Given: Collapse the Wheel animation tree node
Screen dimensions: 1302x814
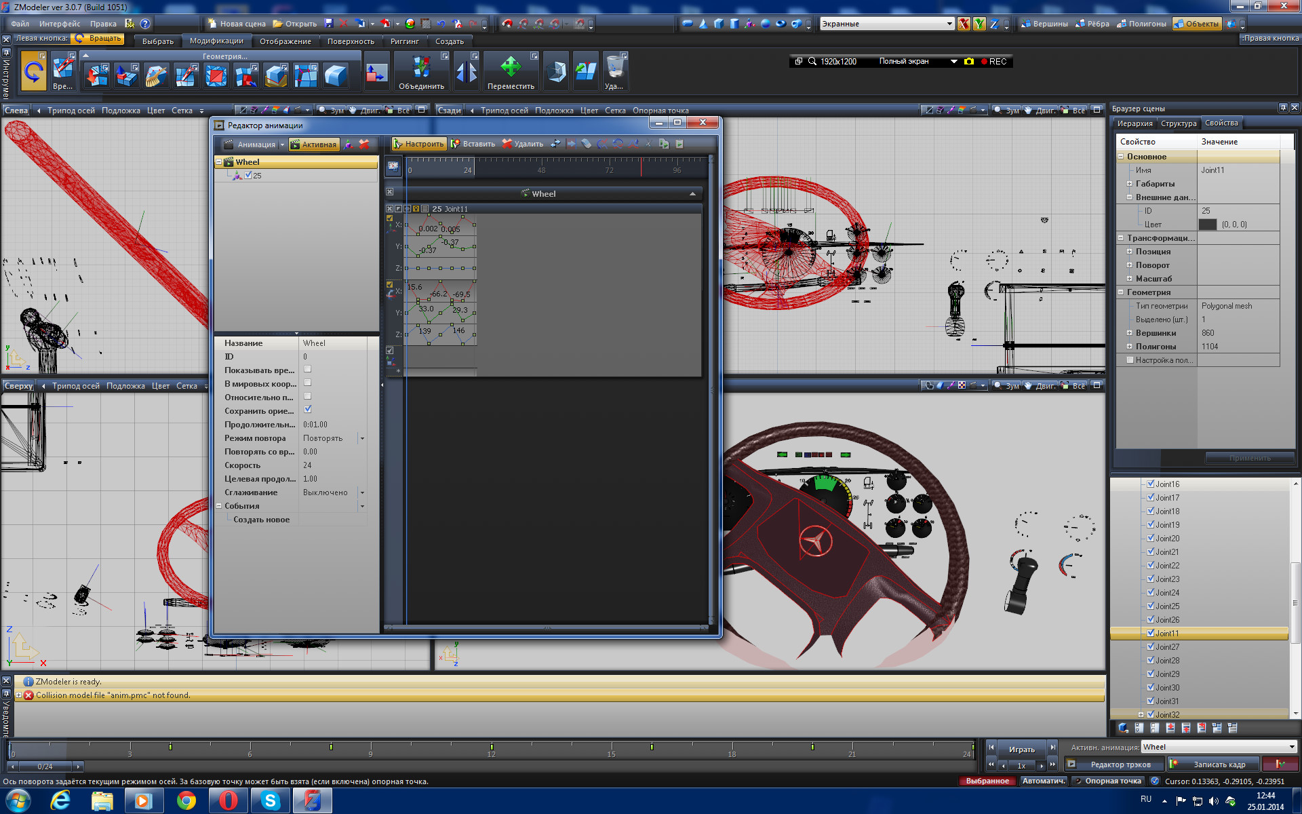Looking at the screenshot, I should [x=219, y=162].
